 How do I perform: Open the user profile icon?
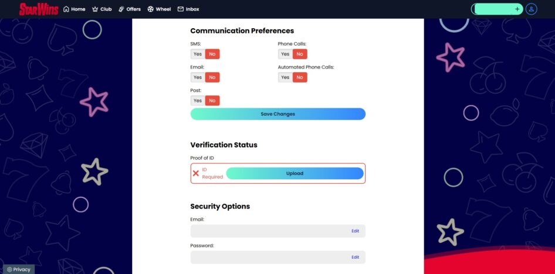(532, 9)
